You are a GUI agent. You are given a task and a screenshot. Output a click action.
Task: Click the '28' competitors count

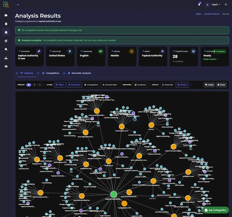175,57
